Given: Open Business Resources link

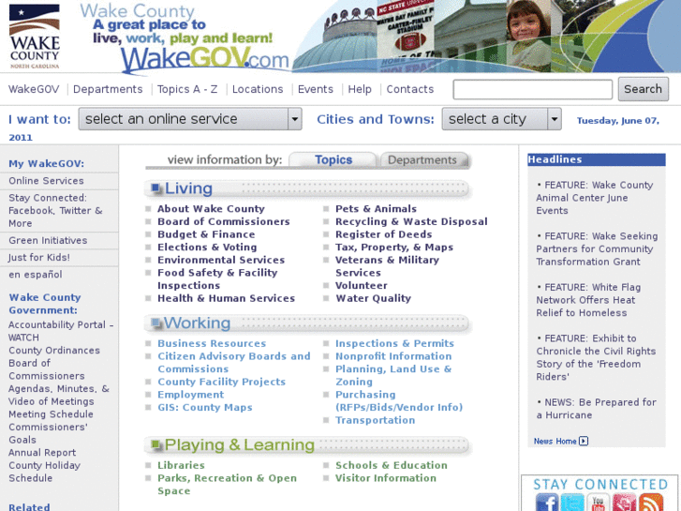Looking at the screenshot, I should point(212,343).
